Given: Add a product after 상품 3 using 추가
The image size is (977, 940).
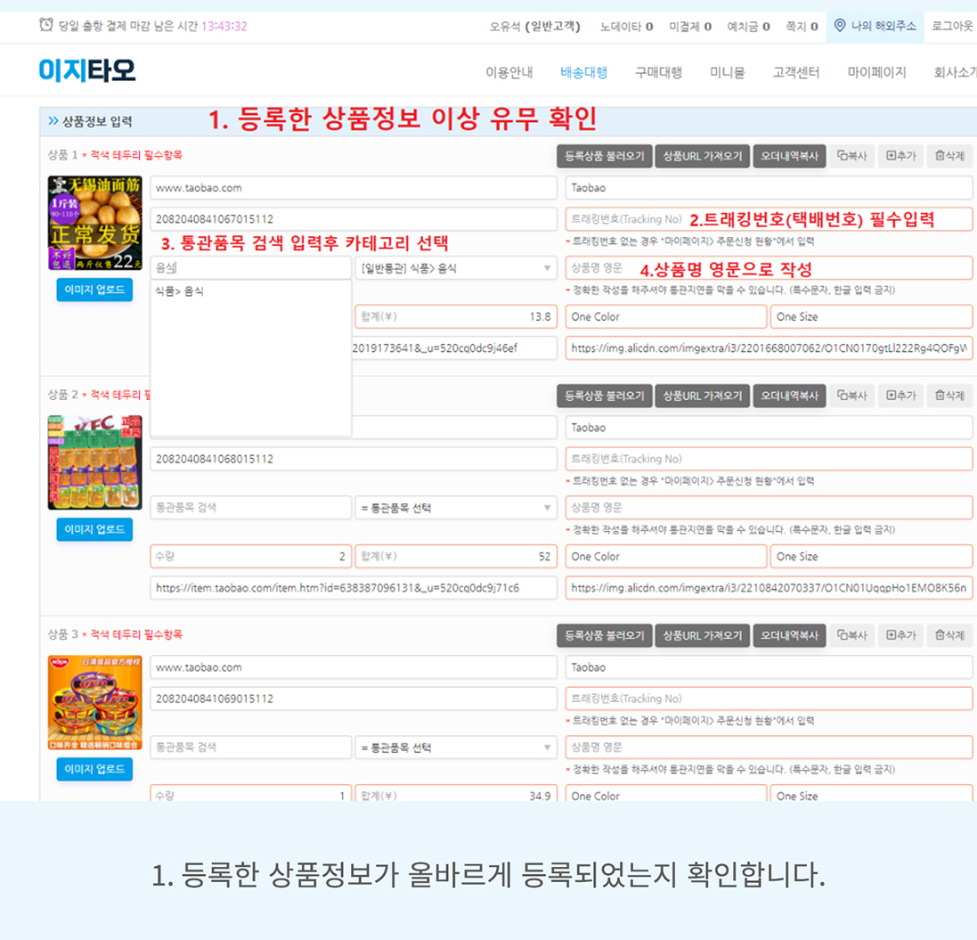Looking at the screenshot, I should click(x=901, y=635).
